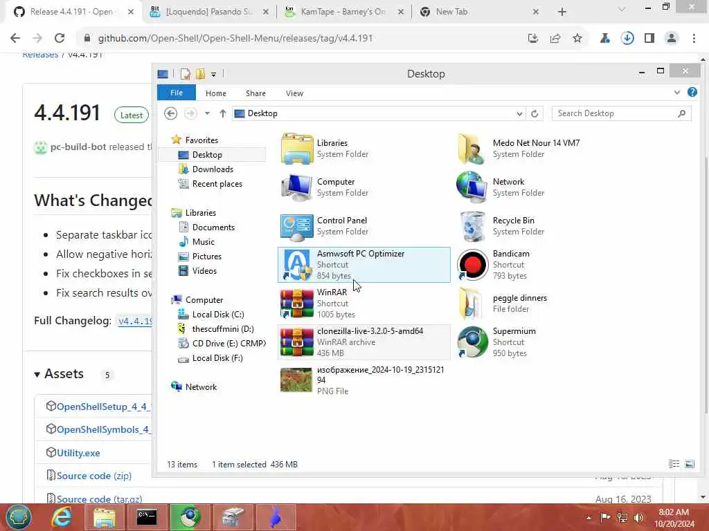The height and width of the screenshot is (531, 709).
Task: Click Source code (zip) link
Action: [x=94, y=476]
